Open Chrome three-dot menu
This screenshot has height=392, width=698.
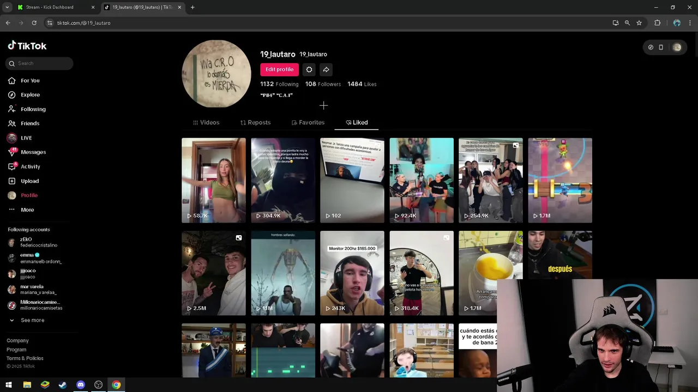click(x=690, y=23)
